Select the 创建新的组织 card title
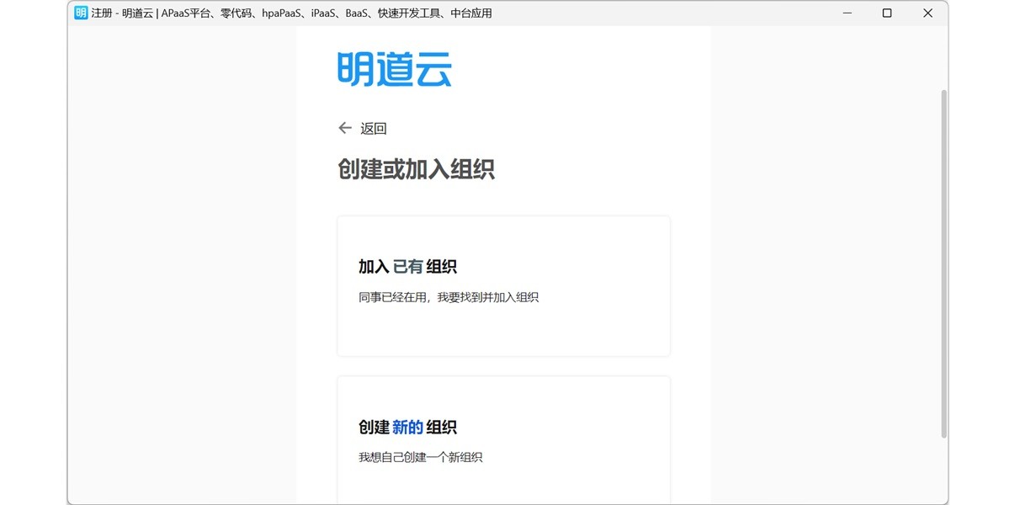The image size is (1010, 505). (x=407, y=427)
